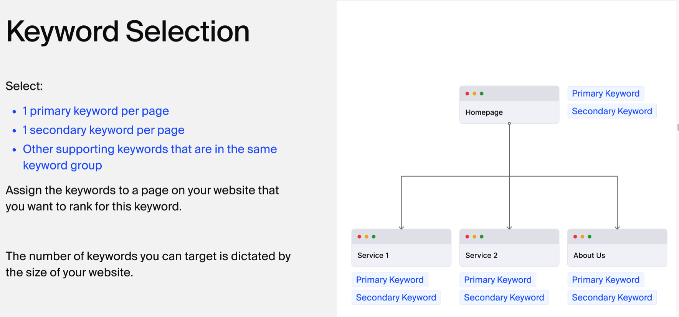Viewport: 679px width, 317px height.
Task: Click the green dot on Service 2 window
Action: pos(482,237)
